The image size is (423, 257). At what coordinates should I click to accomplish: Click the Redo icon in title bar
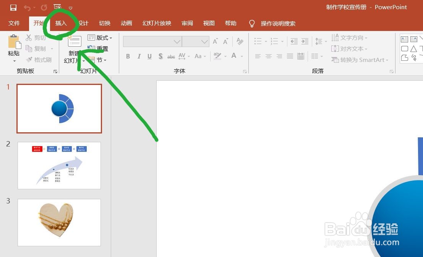pyautogui.click(x=44, y=8)
